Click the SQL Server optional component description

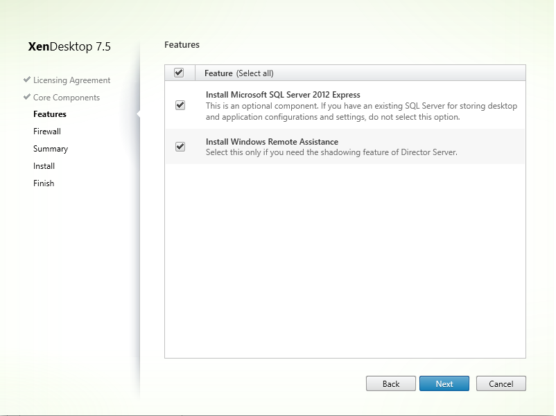coord(361,111)
